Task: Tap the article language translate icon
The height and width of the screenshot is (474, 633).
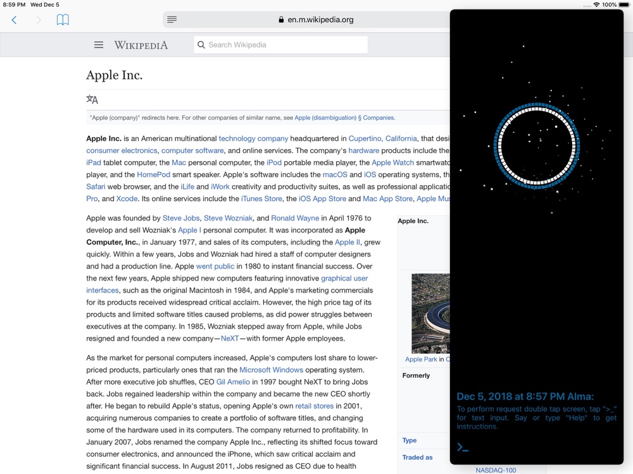Action: [x=92, y=99]
